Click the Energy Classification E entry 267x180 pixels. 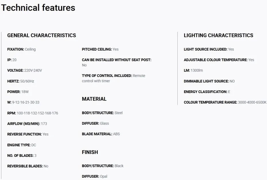pyautogui.click(x=207, y=92)
